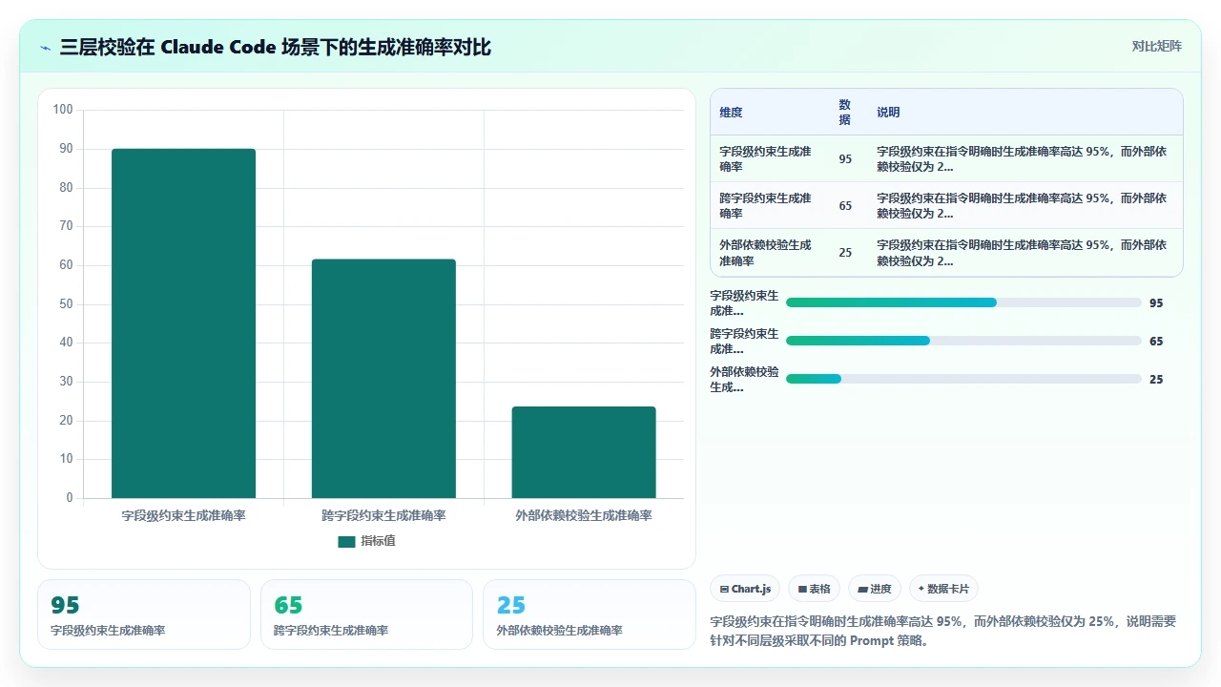Click progress value 95
Viewport: 1221px width, 687px height.
point(1156,303)
